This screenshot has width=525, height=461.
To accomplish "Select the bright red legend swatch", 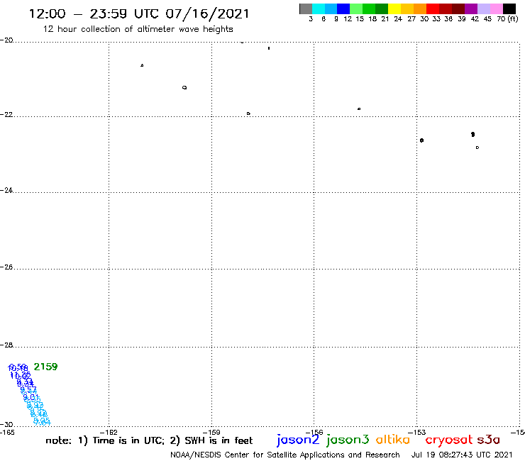I will pyautogui.click(x=433, y=9).
